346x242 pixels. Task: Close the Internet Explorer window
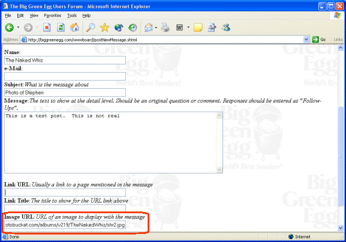click(340, 6)
